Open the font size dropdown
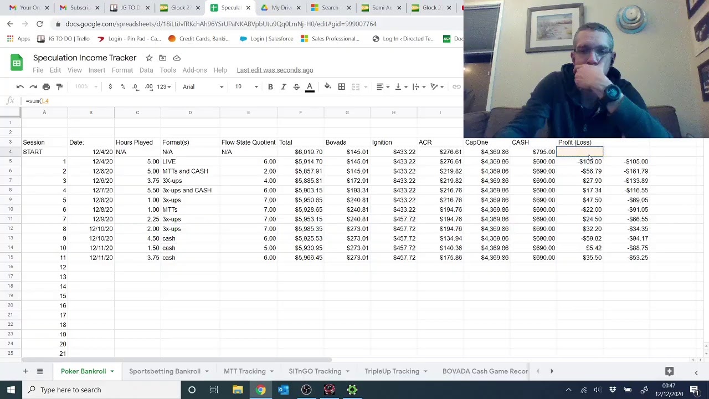Viewport: 709px width, 399px height. [x=245, y=86]
